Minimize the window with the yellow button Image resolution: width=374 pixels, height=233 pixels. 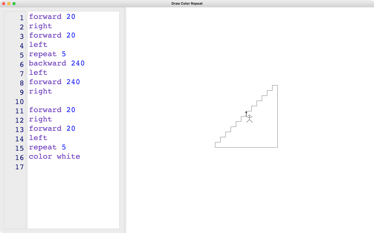[9, 4]
